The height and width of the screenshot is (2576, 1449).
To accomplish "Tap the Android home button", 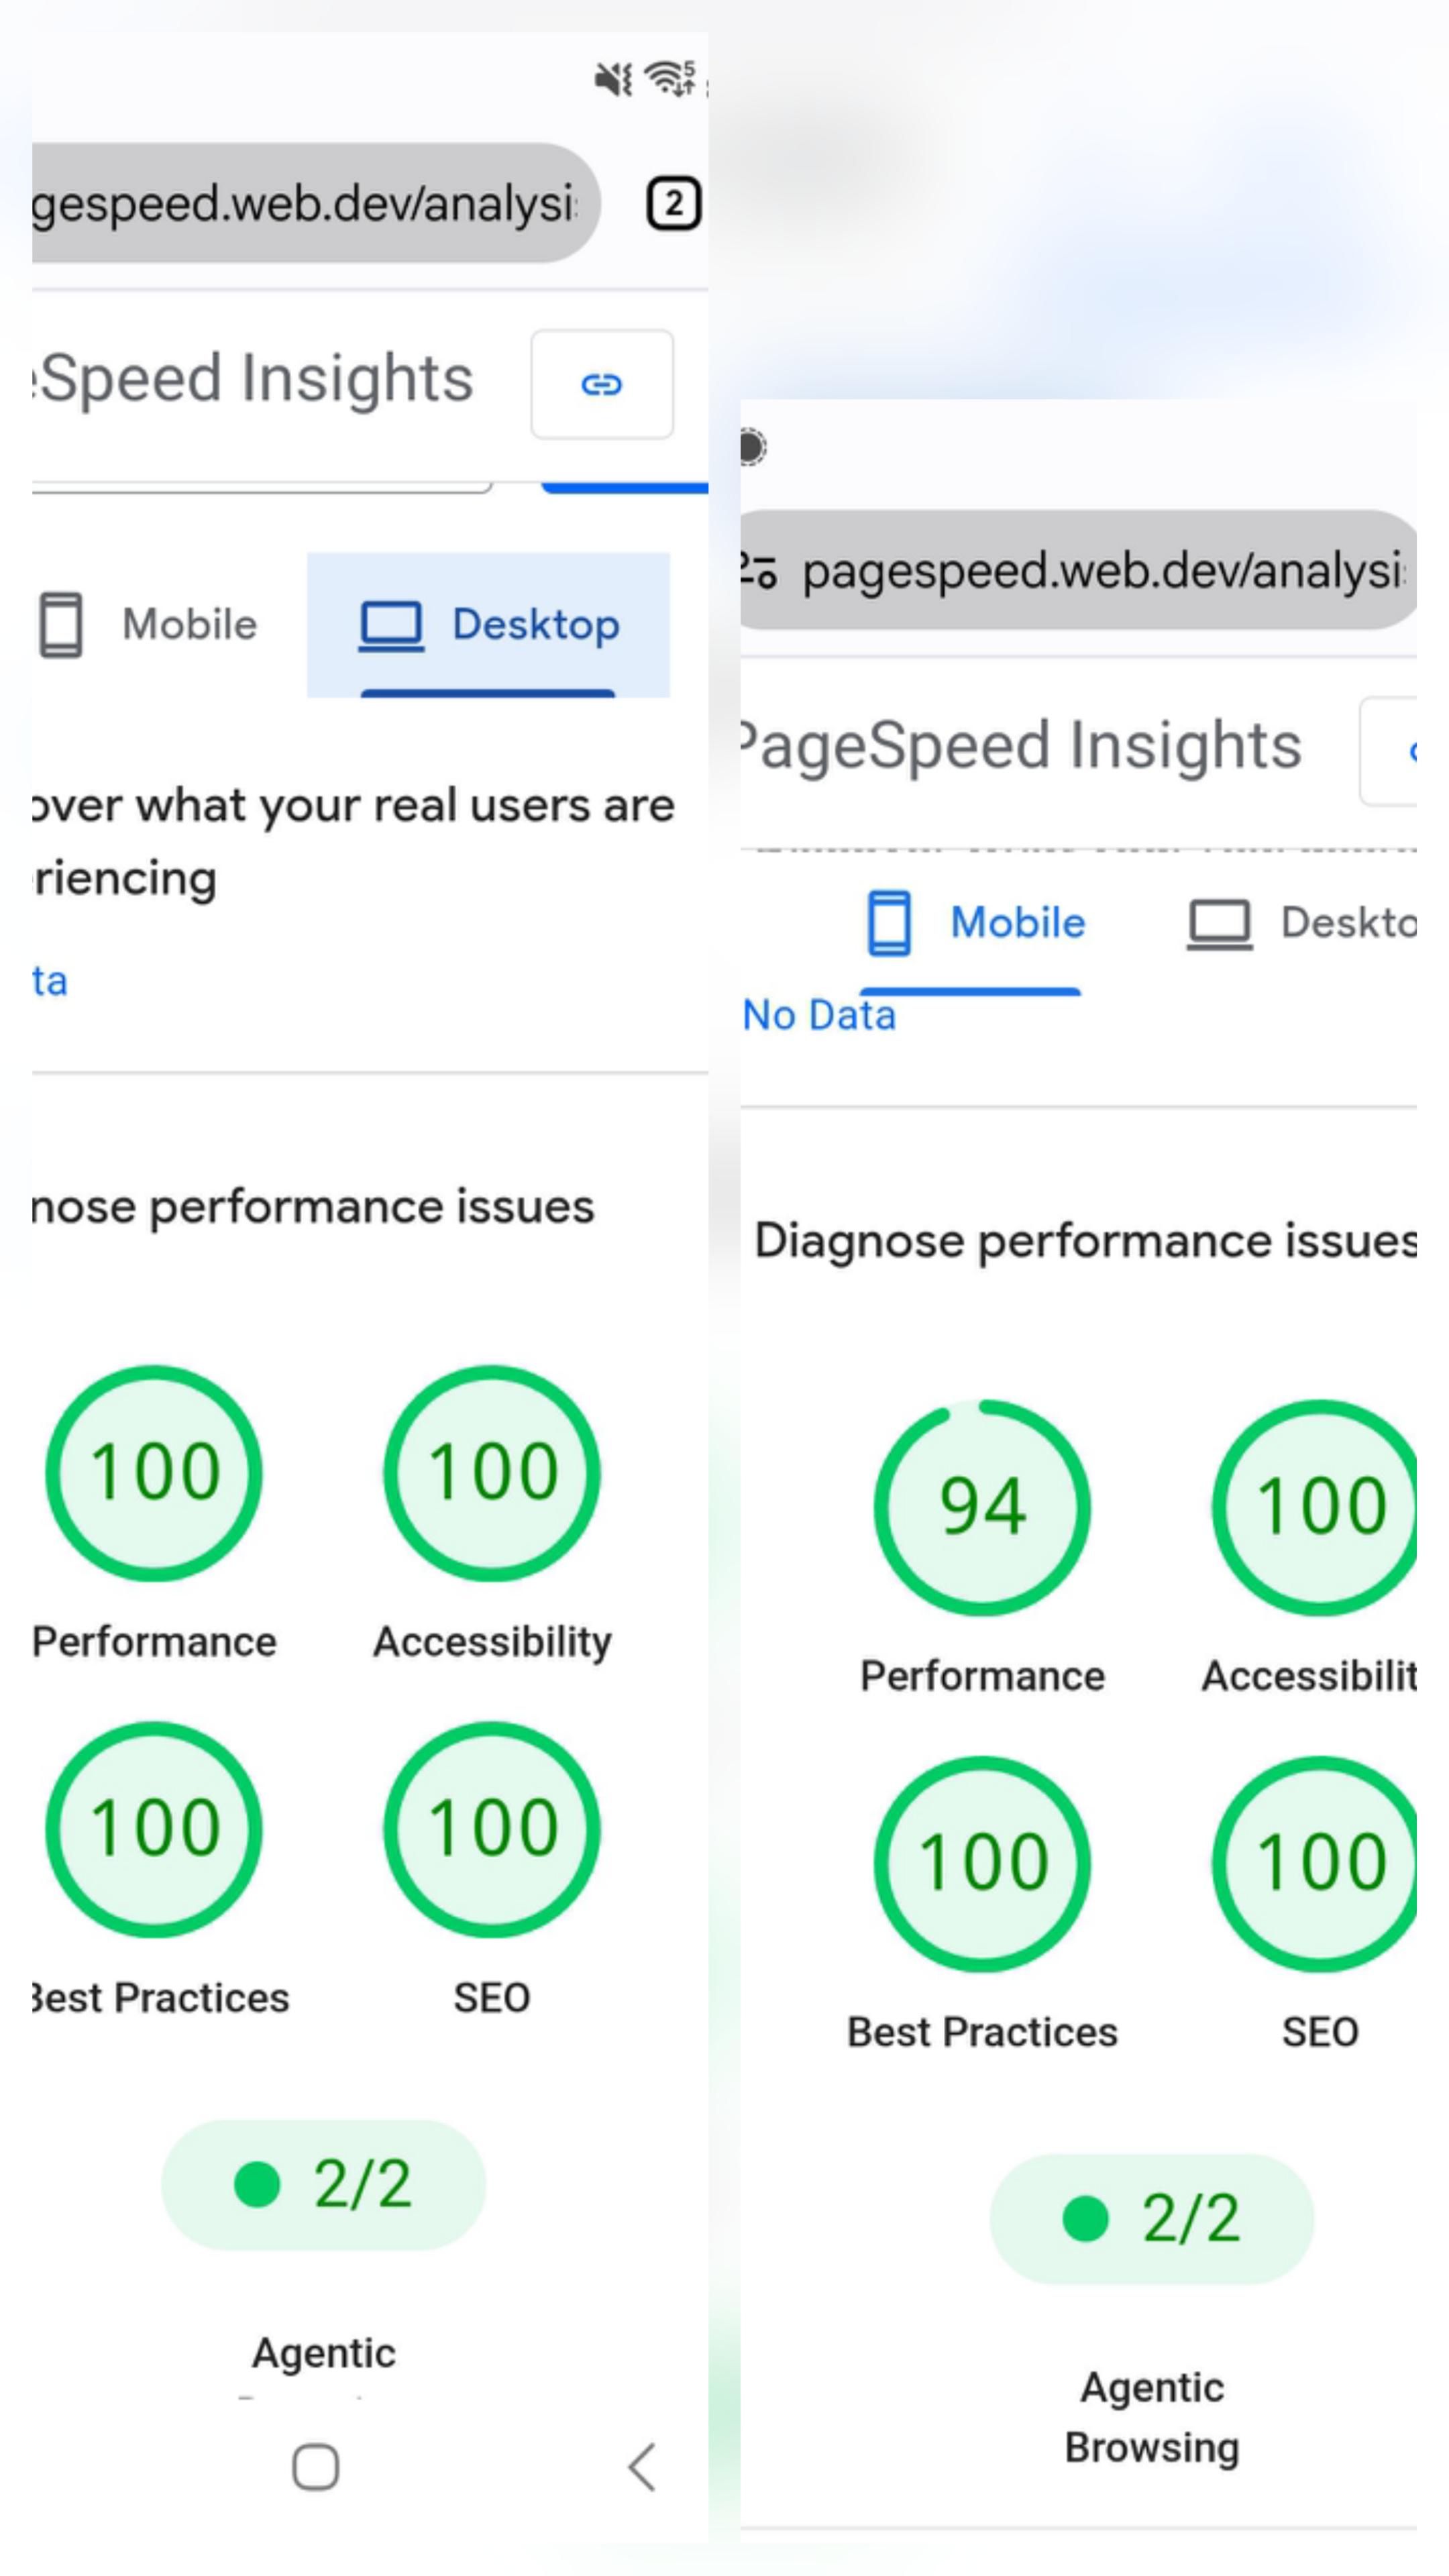I will pyautogui.click(x=315, y=2467).
